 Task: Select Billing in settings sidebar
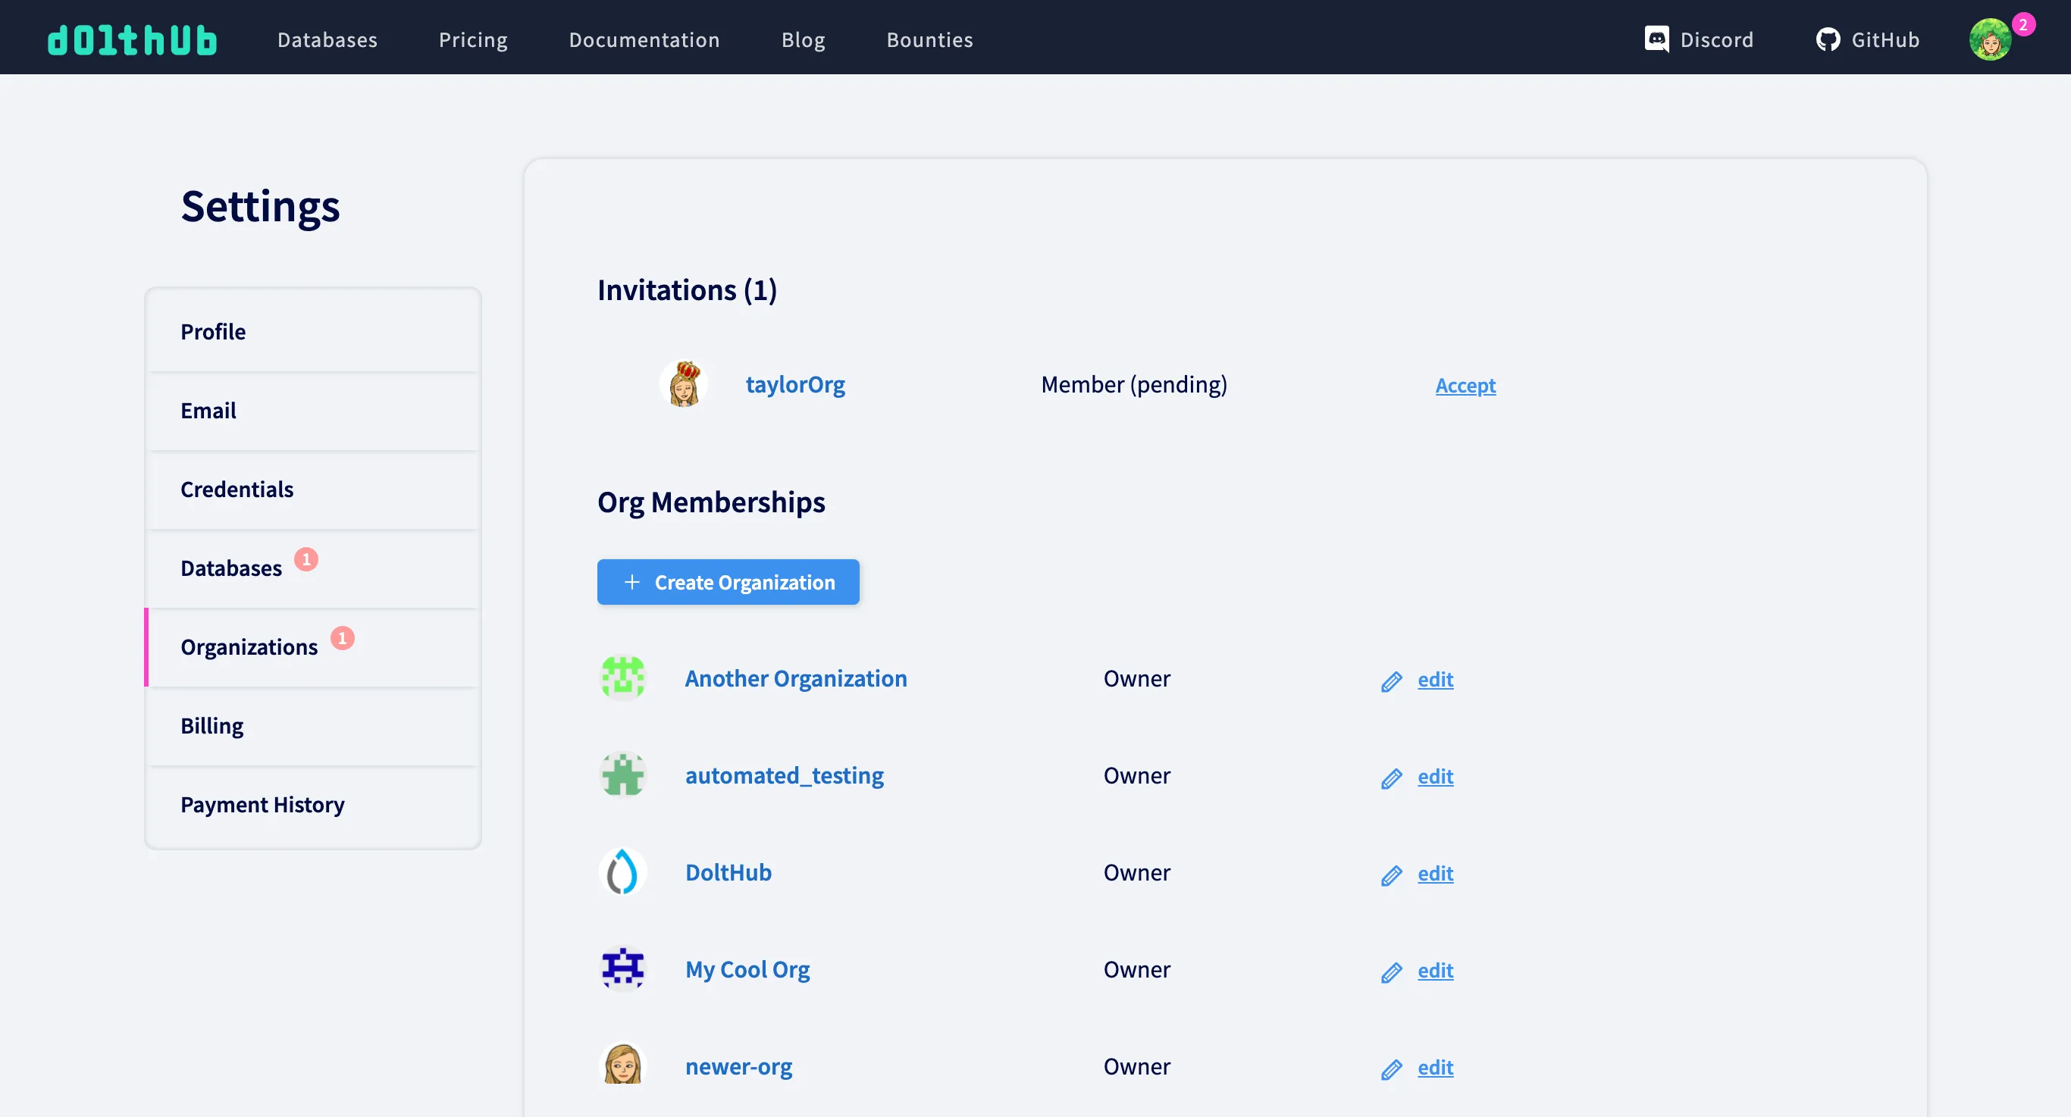click(x=211, y=725)
